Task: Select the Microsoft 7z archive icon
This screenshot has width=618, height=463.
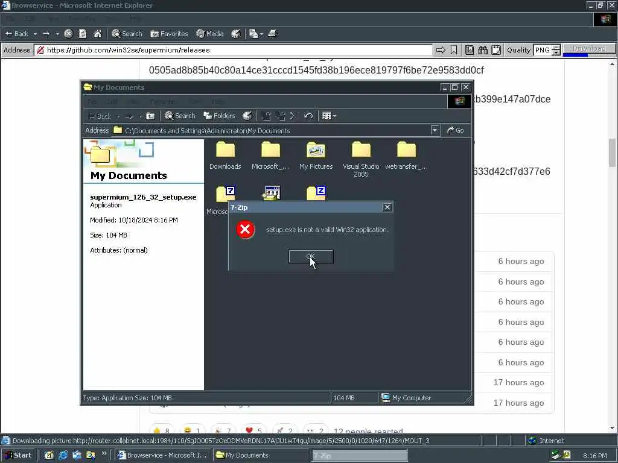Action: [225, 194]
